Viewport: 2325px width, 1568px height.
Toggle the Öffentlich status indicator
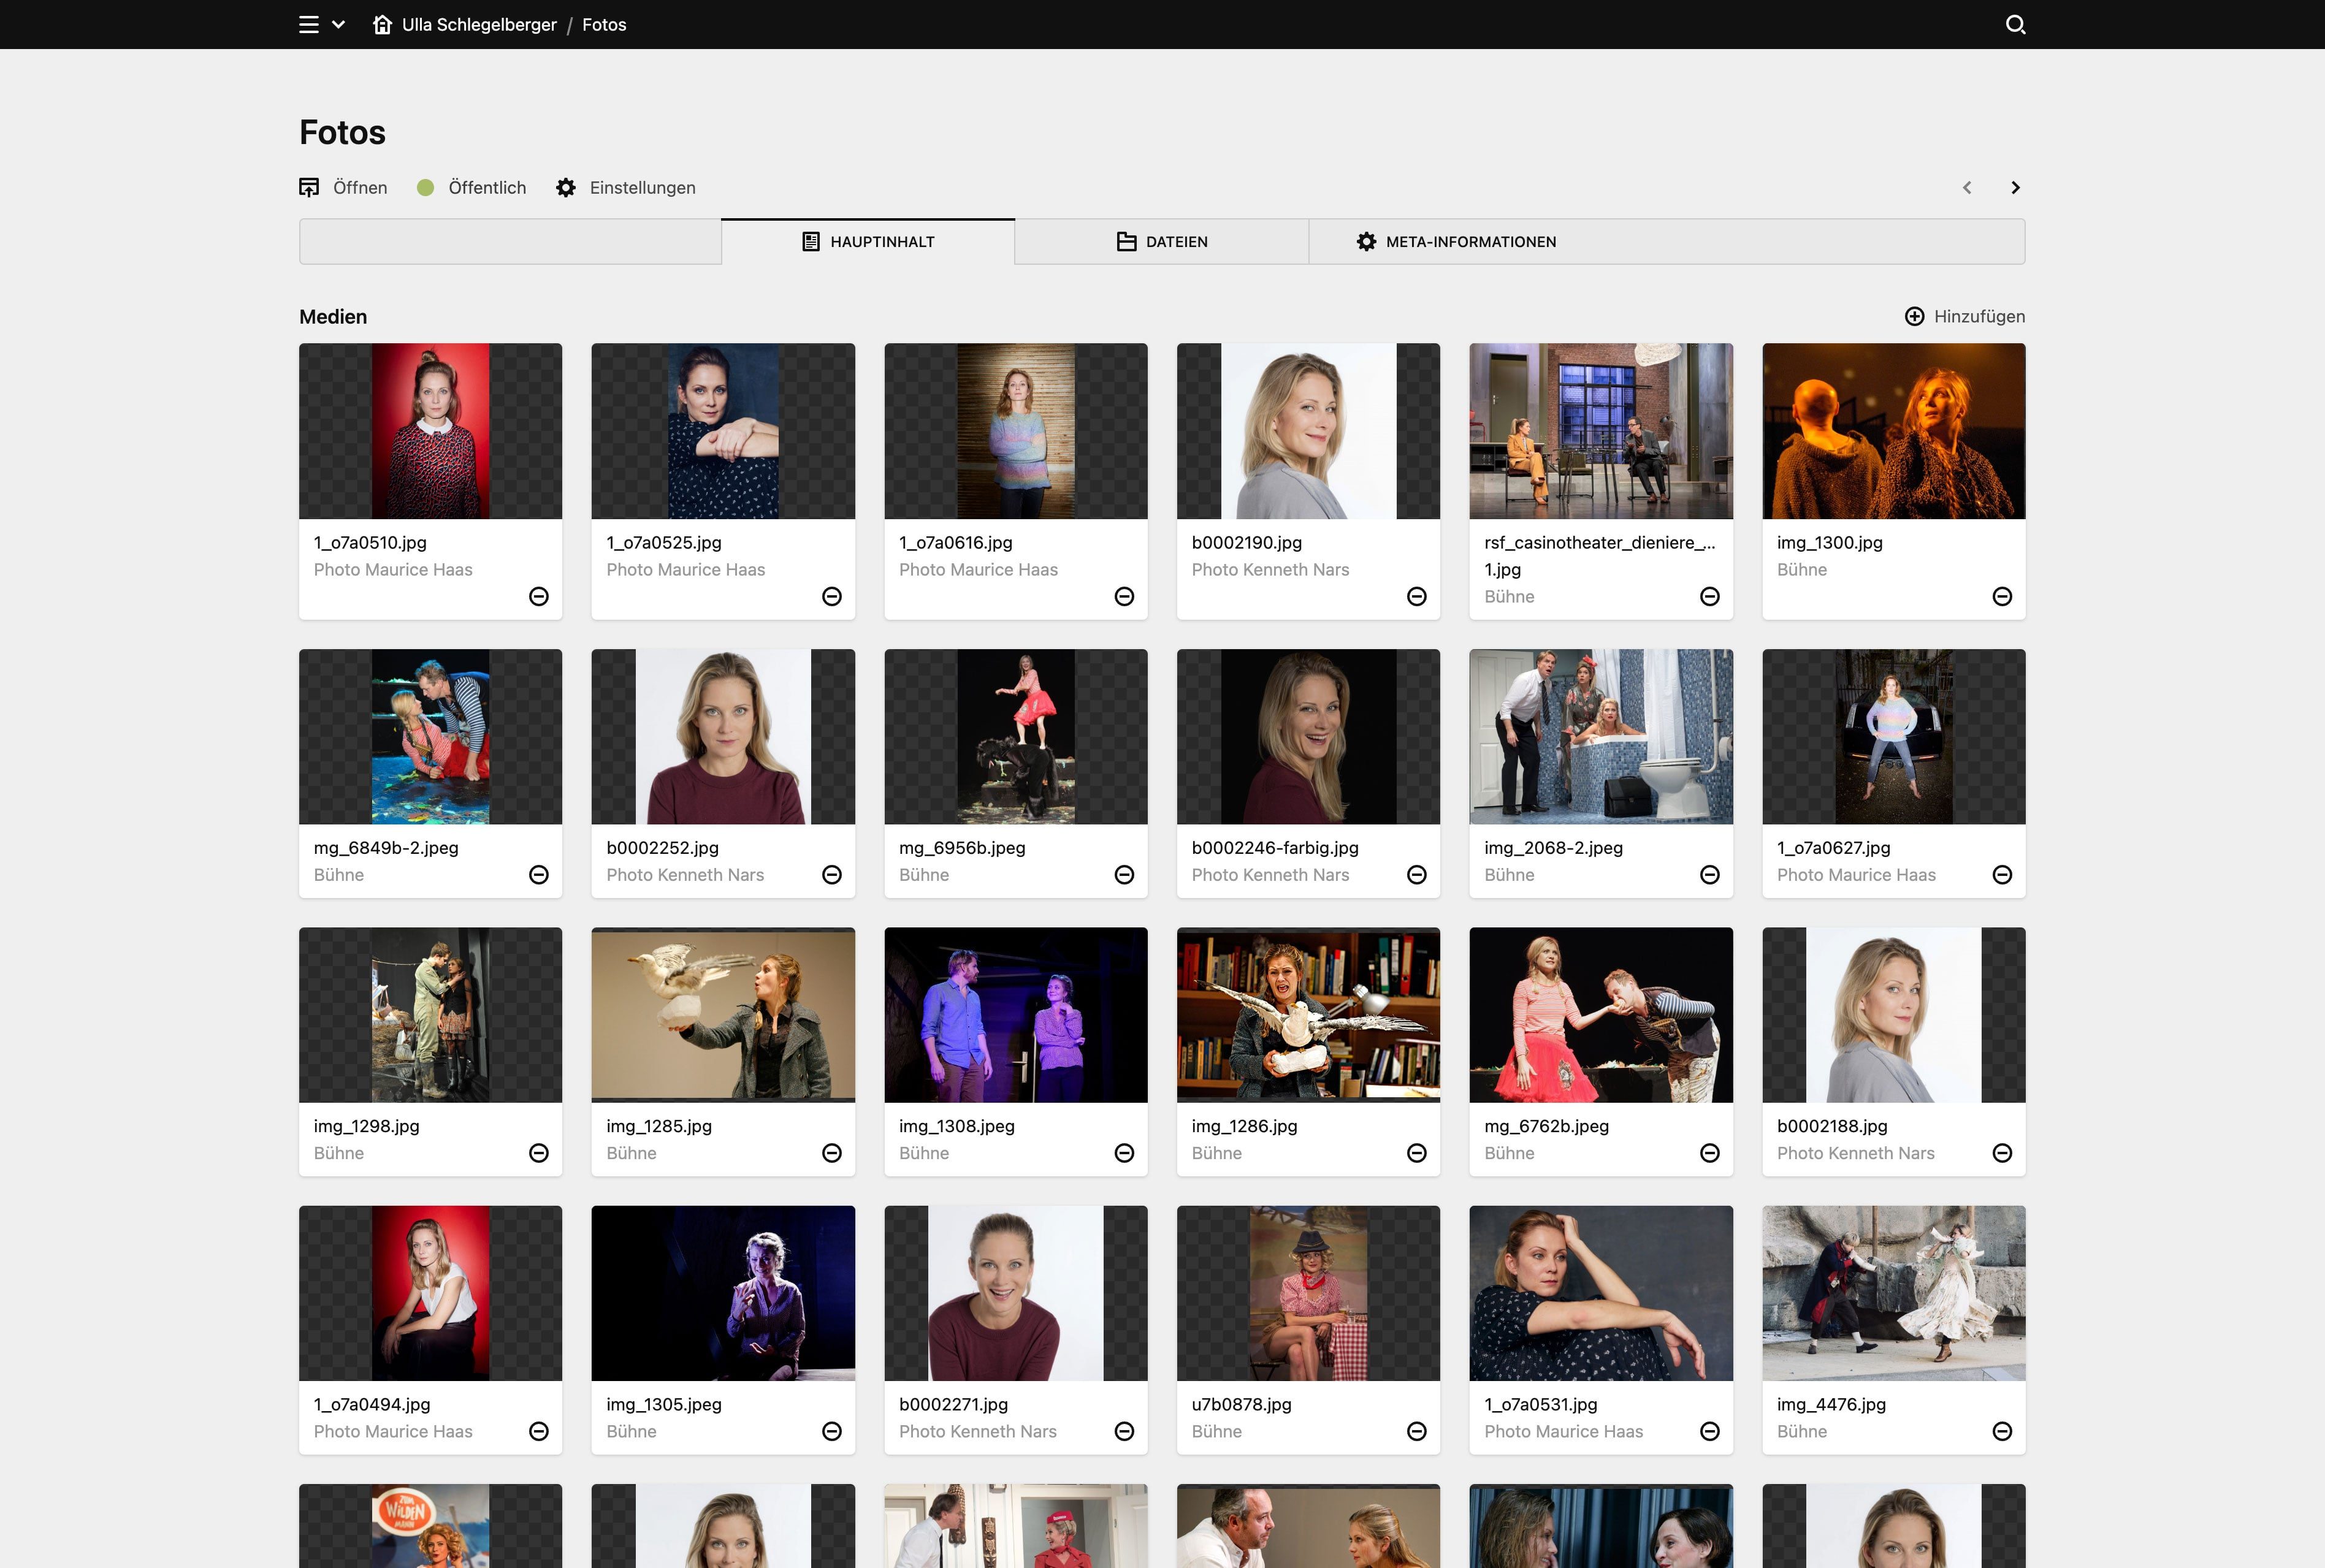(x=471, y=188)
